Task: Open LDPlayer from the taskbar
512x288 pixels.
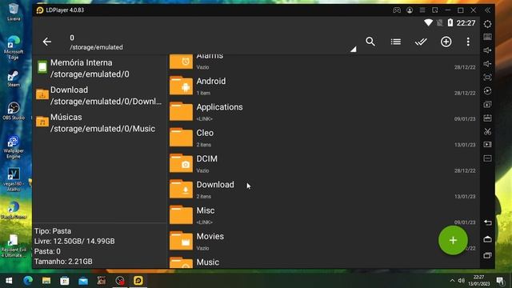Action: pyautogui.click(x=138, y=281)
